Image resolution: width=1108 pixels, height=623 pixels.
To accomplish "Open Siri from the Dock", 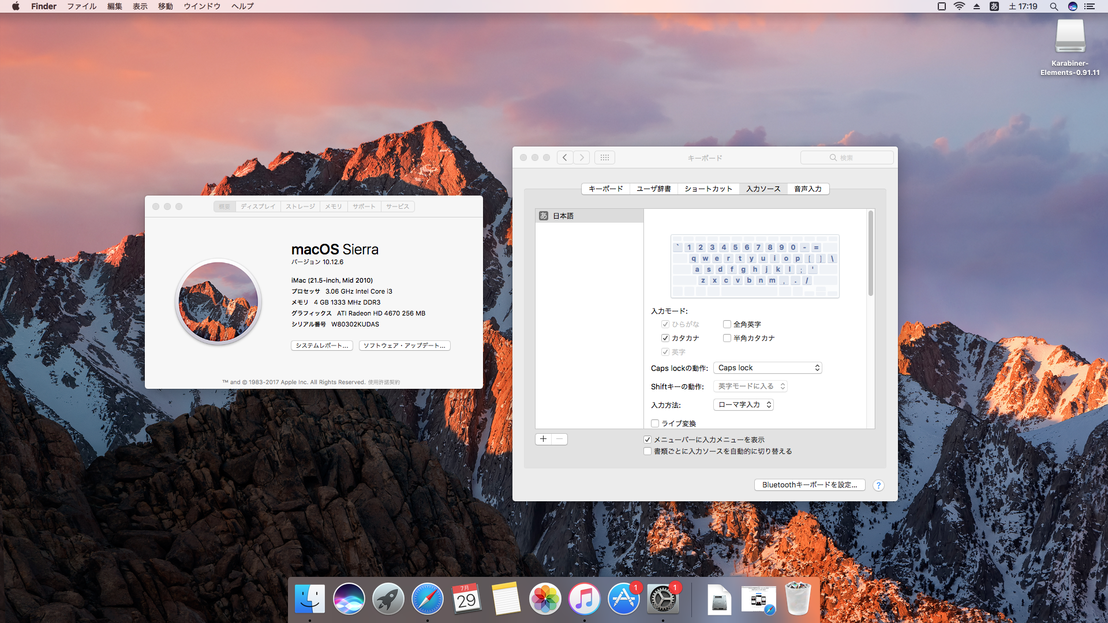I will point(349,599).
